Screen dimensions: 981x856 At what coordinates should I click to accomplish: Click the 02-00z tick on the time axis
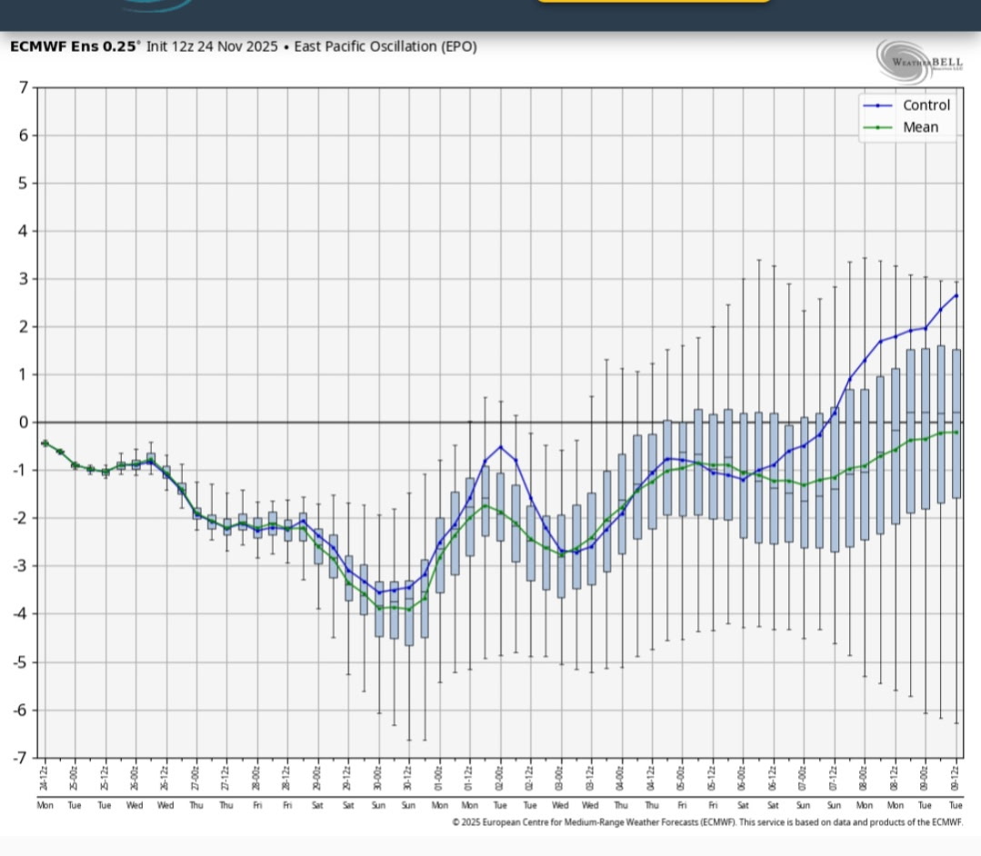click(x=500, y=778)
